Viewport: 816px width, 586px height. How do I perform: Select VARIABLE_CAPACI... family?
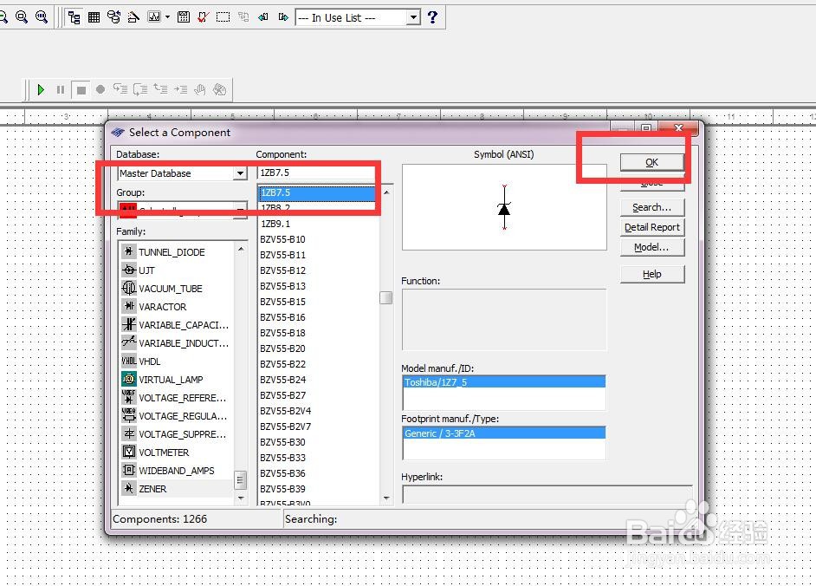pos(176,325)
